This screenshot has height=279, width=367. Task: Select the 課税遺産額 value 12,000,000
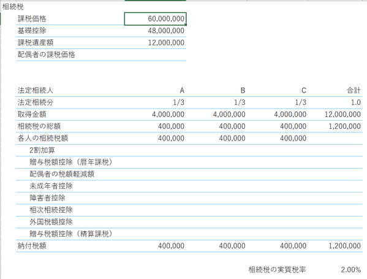pyautogui.click(x=155, y=43)
